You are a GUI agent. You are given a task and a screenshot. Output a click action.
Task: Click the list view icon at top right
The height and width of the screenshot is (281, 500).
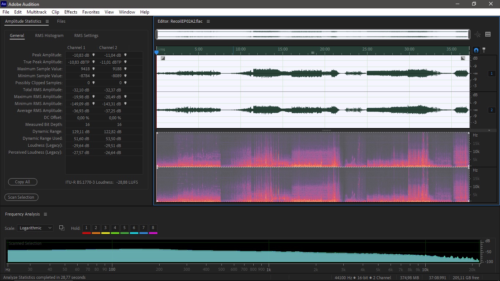(x=488, y=34)
